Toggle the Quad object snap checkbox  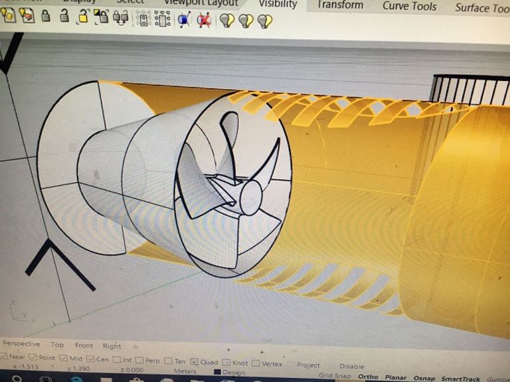pyautogui.click(x=195, y=362)
